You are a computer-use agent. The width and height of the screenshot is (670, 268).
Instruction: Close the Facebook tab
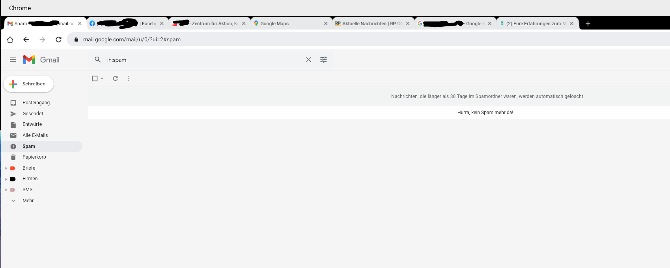[162, 24]
